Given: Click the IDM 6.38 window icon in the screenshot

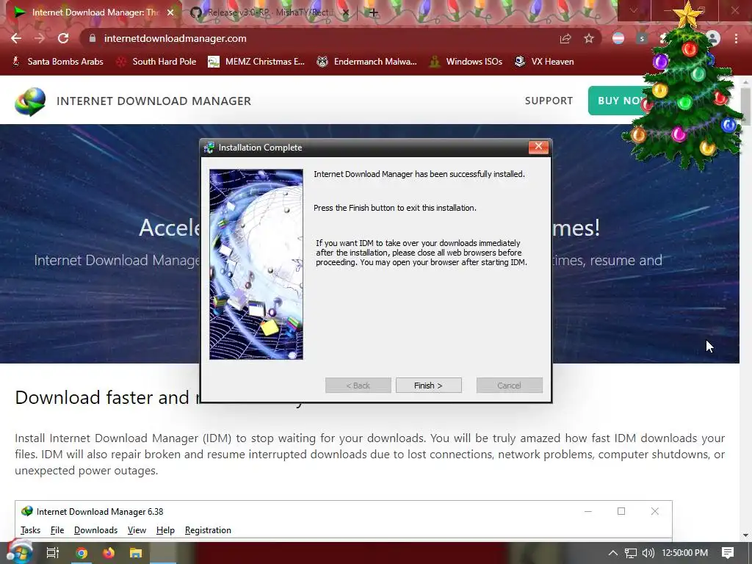Looking at the screenshot, I should 27,511.
